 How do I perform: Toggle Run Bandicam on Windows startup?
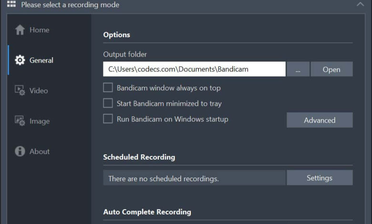(x=108, y=119)
